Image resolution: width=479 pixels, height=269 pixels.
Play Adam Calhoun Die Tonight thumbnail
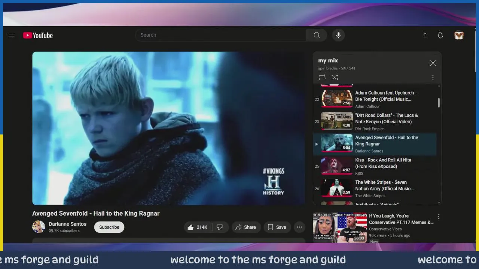[x=337, y=99]
